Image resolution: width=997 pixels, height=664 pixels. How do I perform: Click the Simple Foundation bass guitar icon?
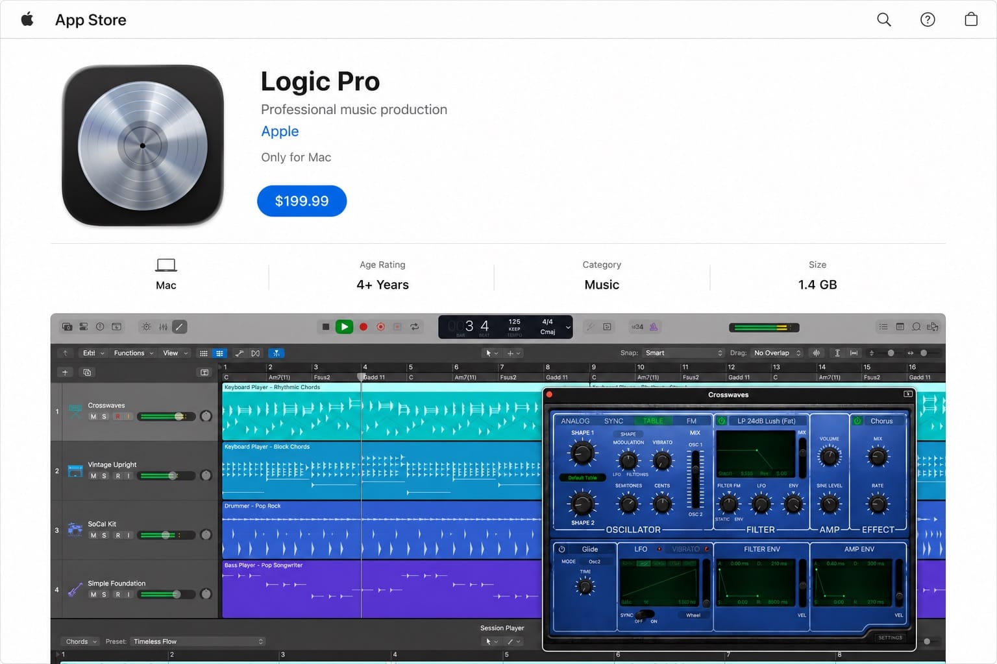pos(75,589)
